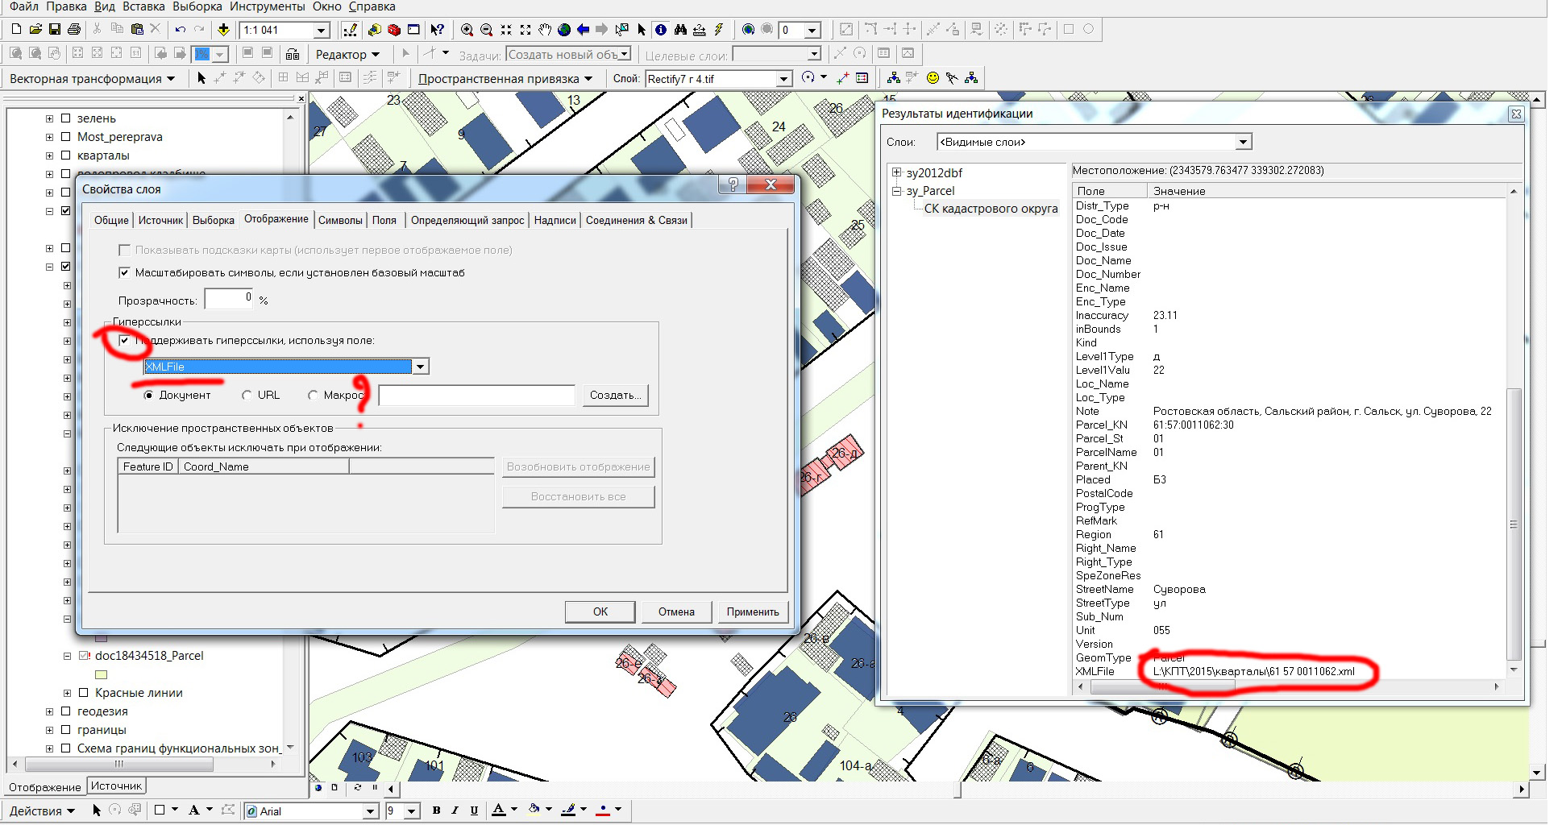Viewport: 1562px width, 825px height.
Task: Click the Full Extent globe icon
Action: 564,30
